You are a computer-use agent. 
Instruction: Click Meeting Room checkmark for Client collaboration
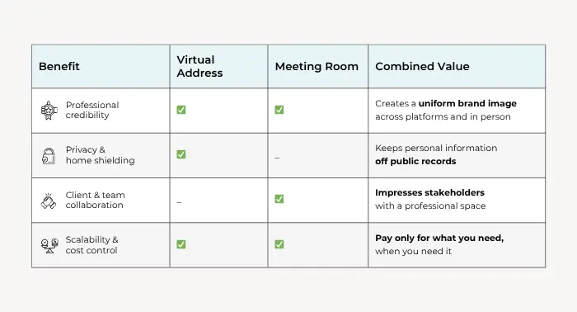click(x=279, y=199)
